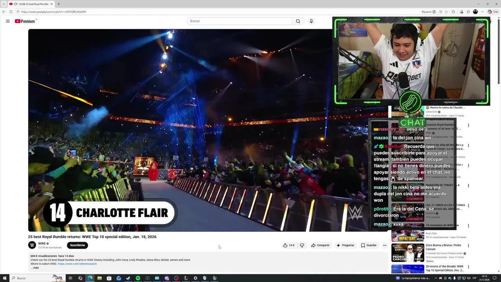Open the IMPACTANT 15 momentos thumbnail
Screen dimensions: 501x282
pos(407,235)
